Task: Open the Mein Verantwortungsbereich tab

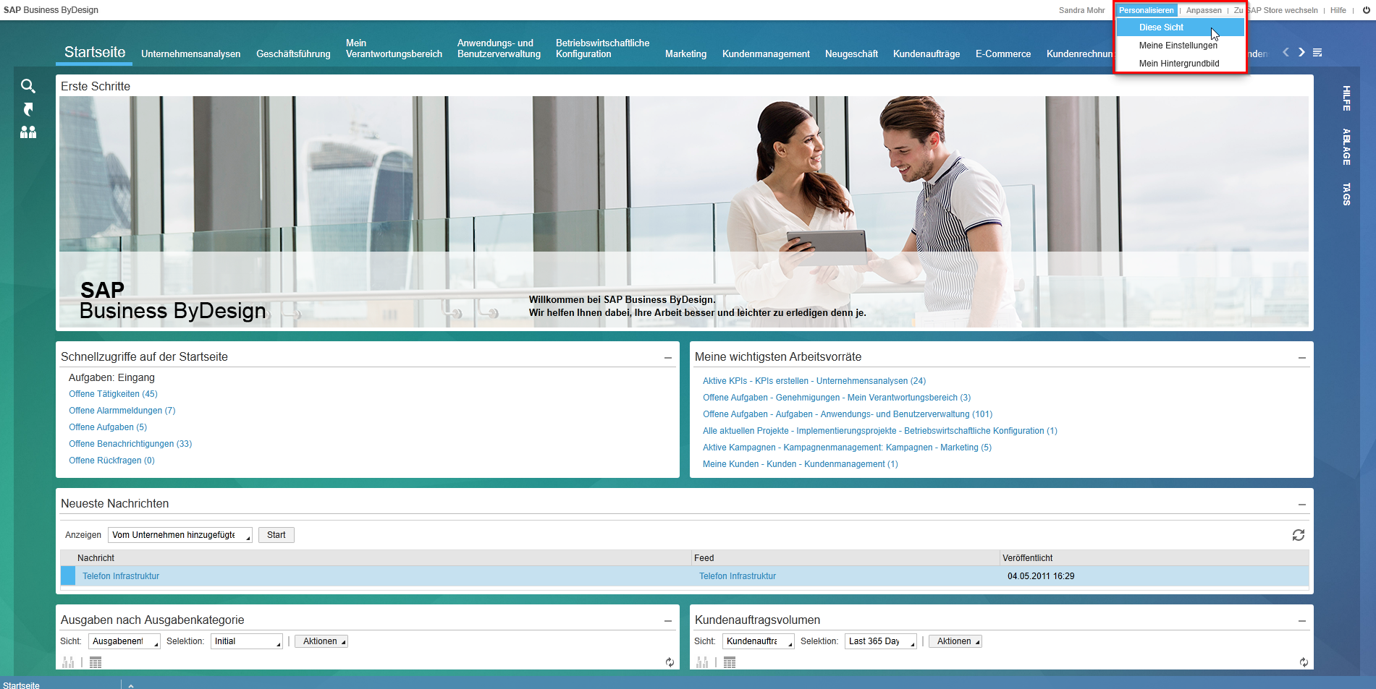Action: point(394,48)
